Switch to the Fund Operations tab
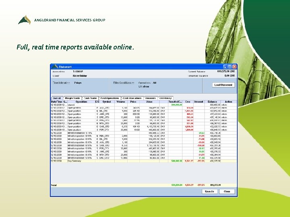 110,98
